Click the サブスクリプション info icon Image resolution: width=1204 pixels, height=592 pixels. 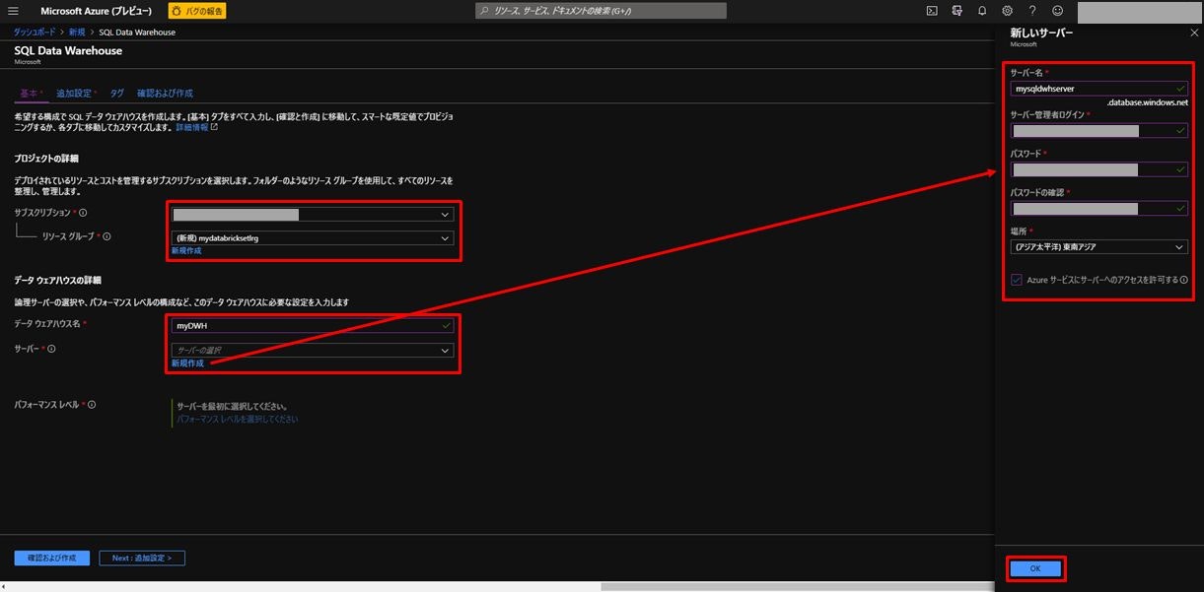(x=83, y=213)
